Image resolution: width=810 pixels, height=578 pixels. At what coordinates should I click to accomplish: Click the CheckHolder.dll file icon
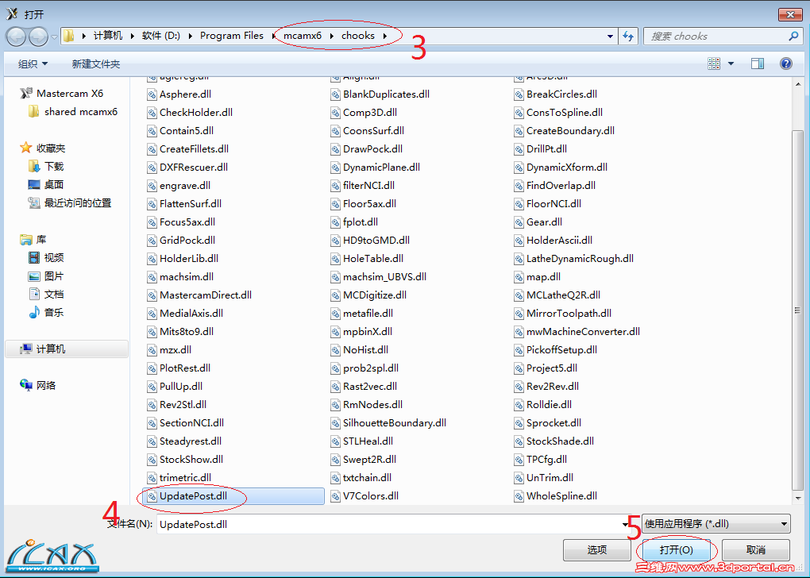click(x=152, y=113)
